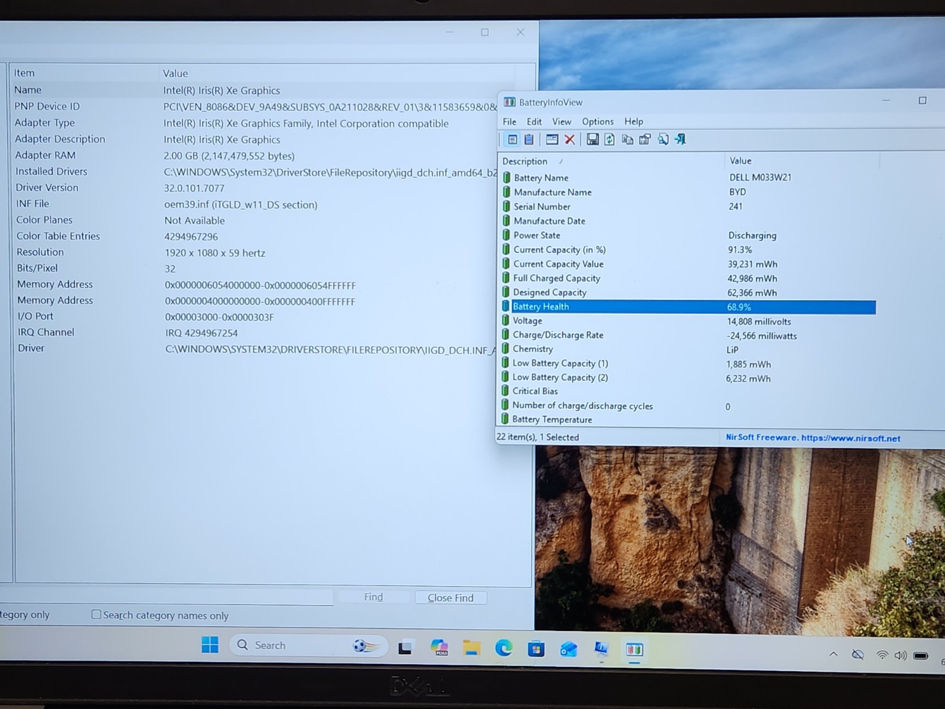Click the battery icon in system tray
Screen dimensions: 945x709
[921, 656]
